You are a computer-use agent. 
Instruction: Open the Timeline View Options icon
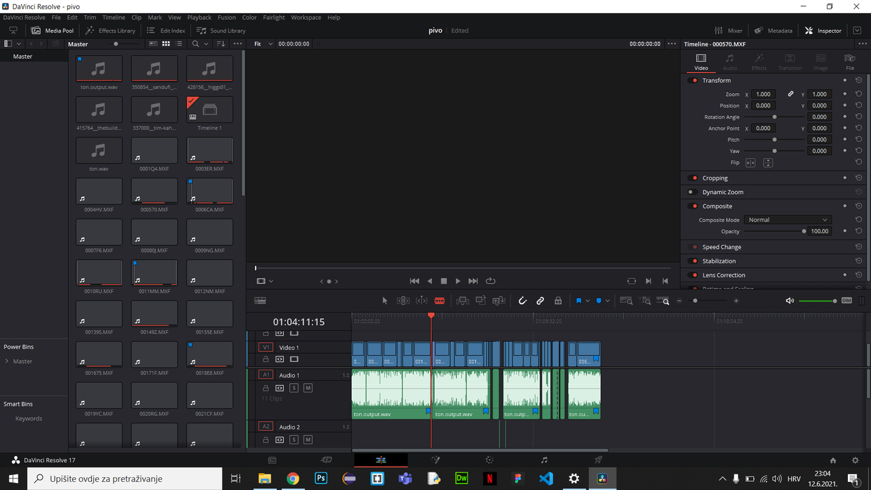click(260, 301)
